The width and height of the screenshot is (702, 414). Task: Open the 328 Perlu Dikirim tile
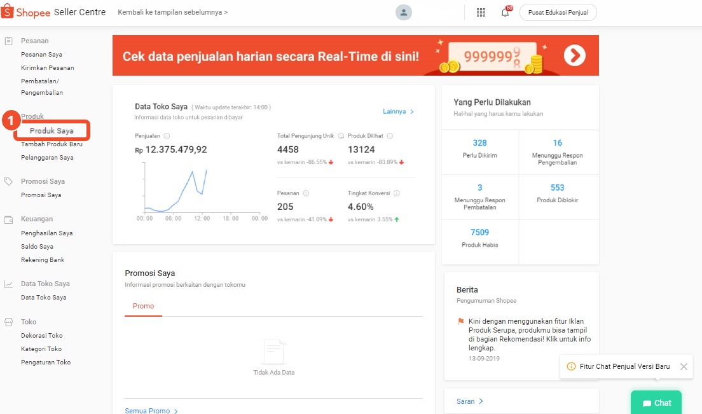coord(480,149)
